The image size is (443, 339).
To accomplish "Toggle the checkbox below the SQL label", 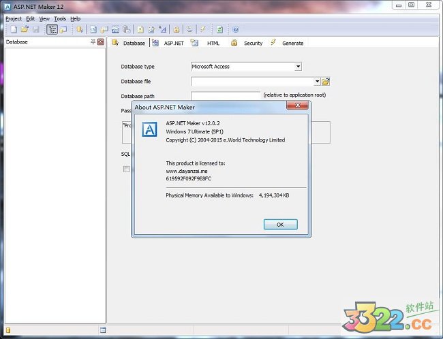I will click(x=126, y=169).
